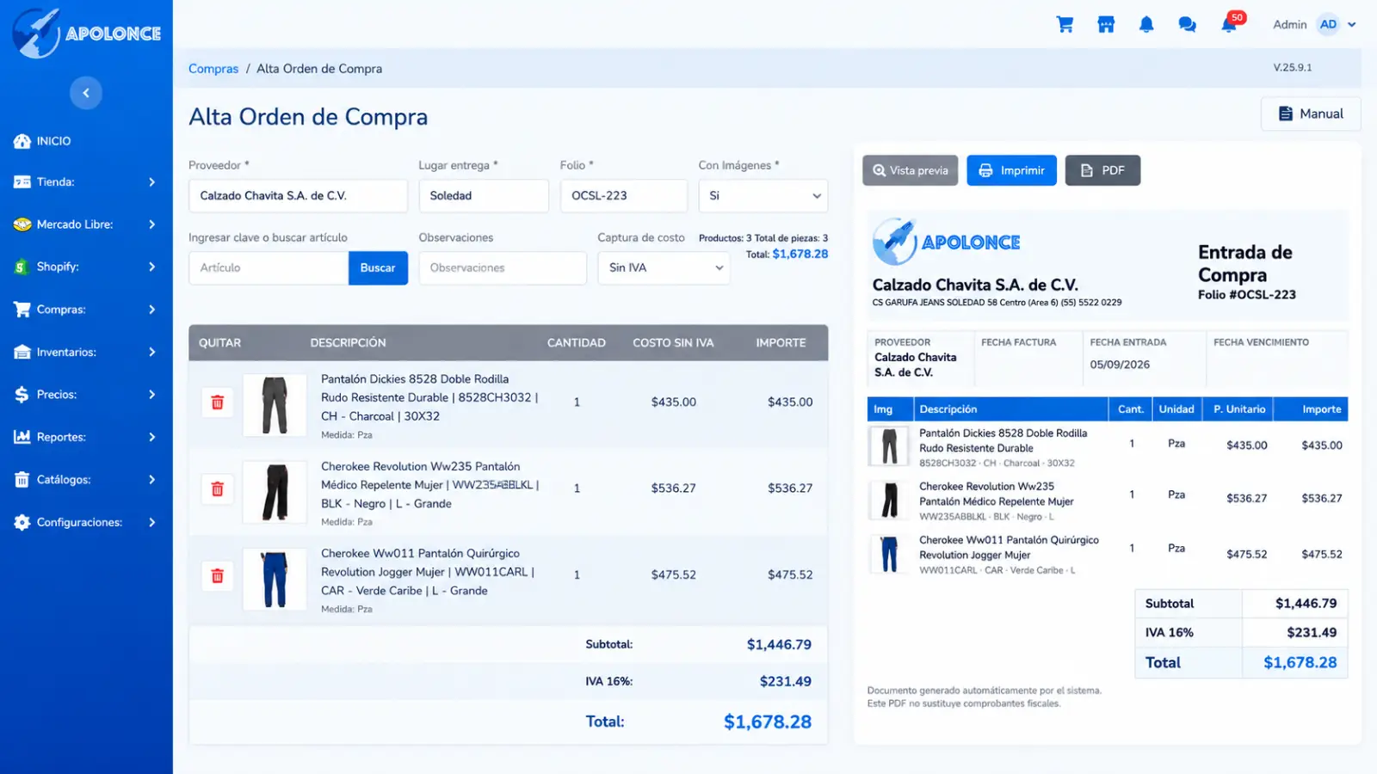Expand the Inventarios submenu chevron
The image size is (1377, 774).
pyautogui.click(x=151, y=352)
